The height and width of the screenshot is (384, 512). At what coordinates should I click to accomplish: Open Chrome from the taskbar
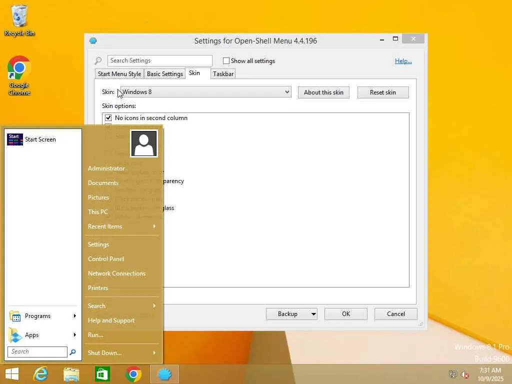tap(133, 374)
